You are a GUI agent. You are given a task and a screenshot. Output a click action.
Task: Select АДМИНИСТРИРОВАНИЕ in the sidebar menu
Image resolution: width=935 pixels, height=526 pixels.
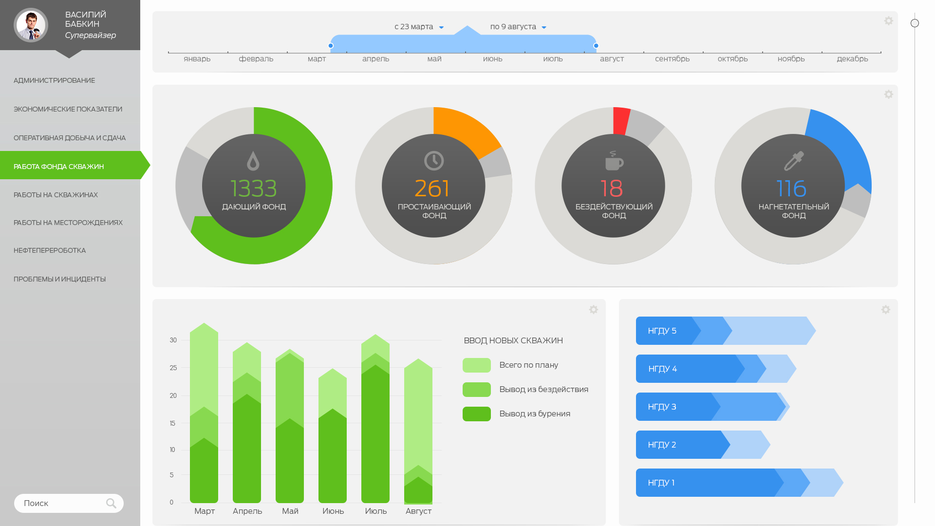pyautogui.click(x=55, y=80)
